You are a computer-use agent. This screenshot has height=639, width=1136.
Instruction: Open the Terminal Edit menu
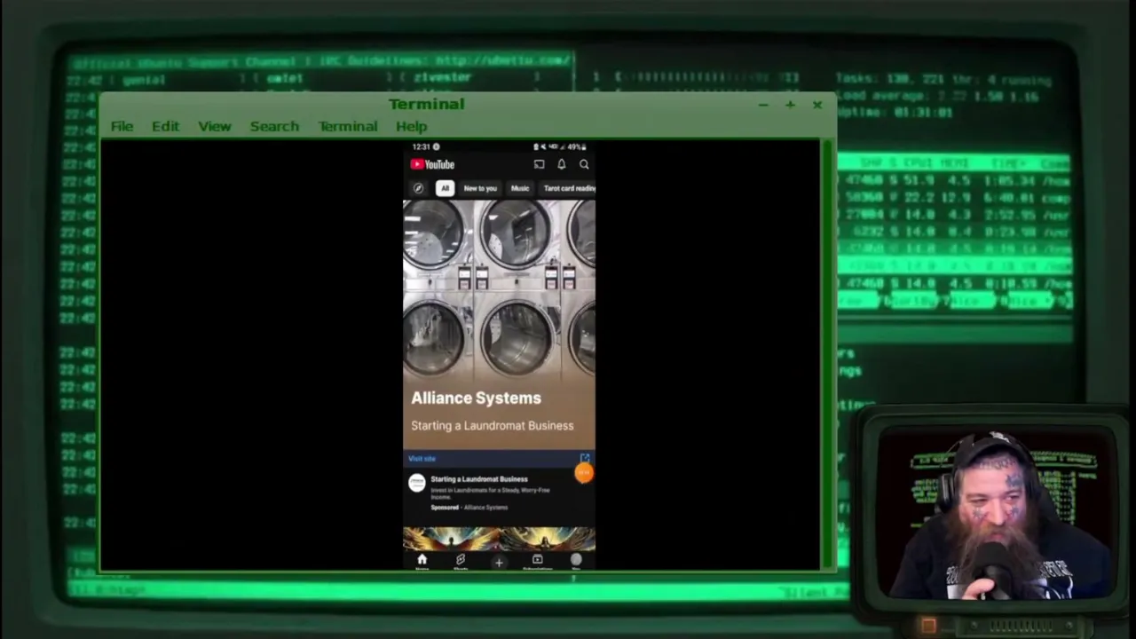coord(165,126)
